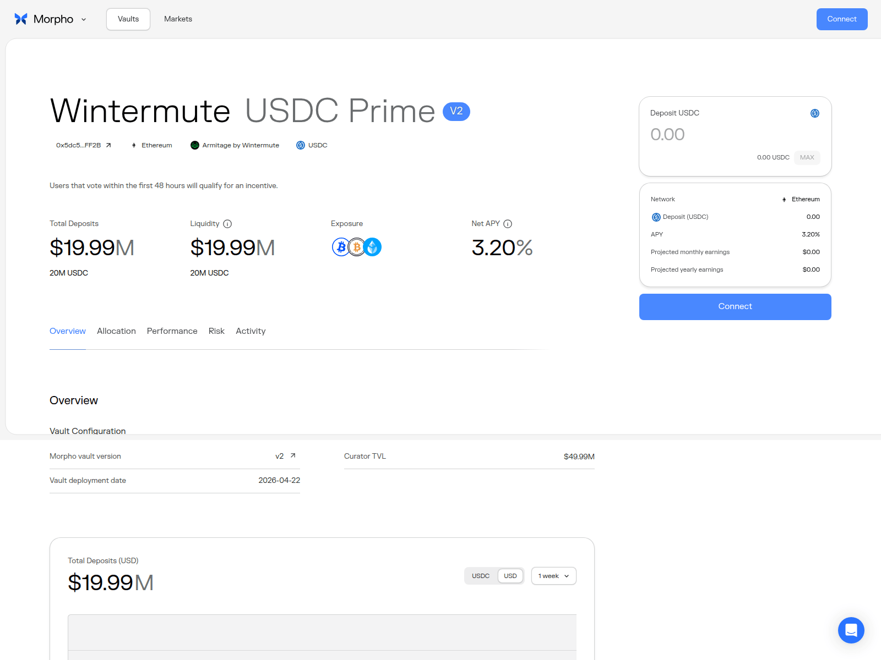The height and width of the screenshot is (660, 881).
Task: Click the large Connect button below the summary
Action: pos(735,307)
